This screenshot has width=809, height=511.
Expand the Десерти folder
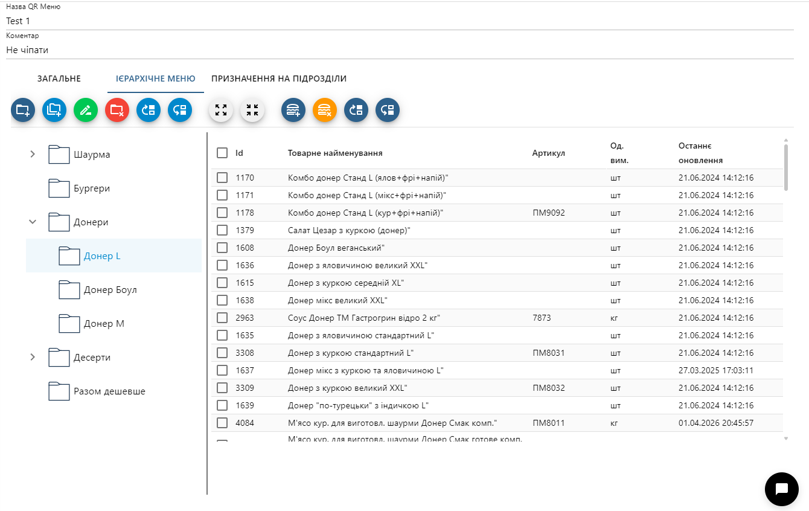(x=33, y=358)
